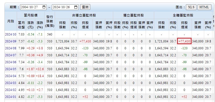This screenshot has width=215, height=102.
Task: Select closing price 4.82 for 2024/01
Action: [x=22, y=97]
